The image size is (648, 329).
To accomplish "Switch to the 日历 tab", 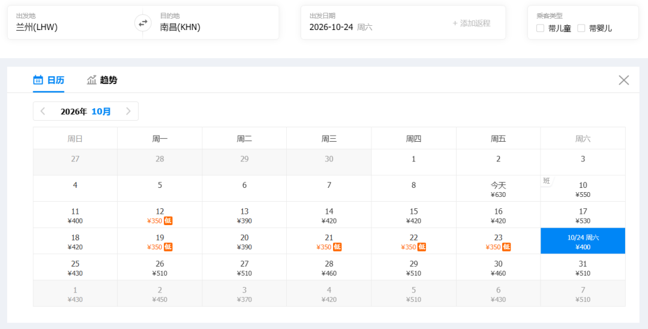I will coord(49,80).
